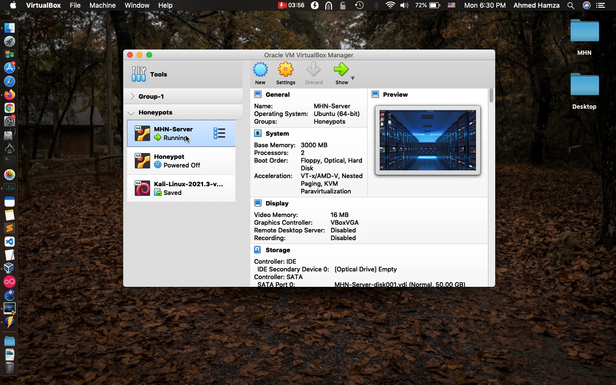Image resolution: width=616 pixels, height=385 pixels.
Task: Expand the Group-1 machine group
Action: [x=132, y=96]
